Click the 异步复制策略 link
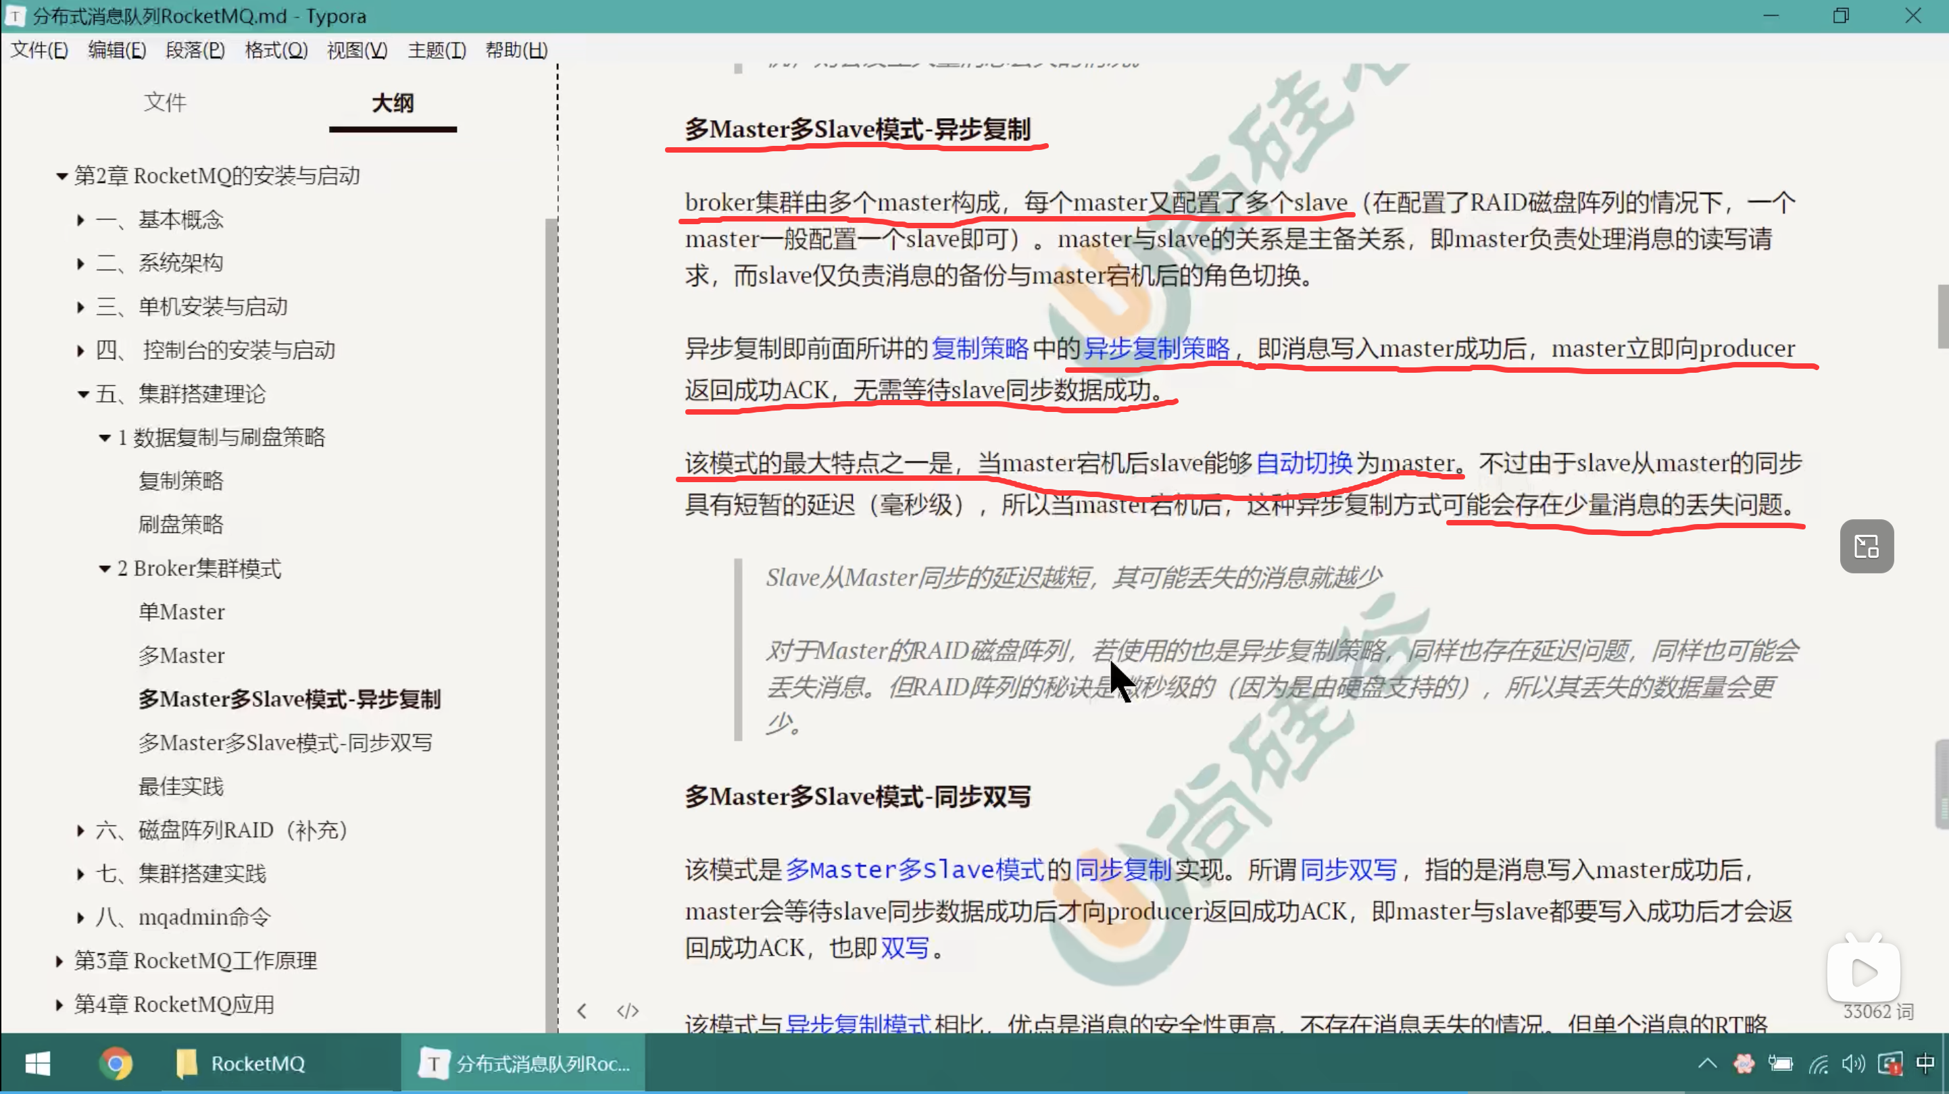Screen dimensions: 1949x1094 click(x=1156, y=348)
